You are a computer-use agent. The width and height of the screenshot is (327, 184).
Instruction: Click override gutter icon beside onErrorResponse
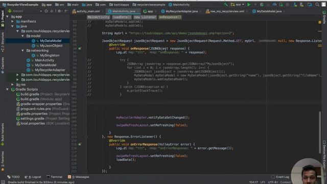(80, 144)
